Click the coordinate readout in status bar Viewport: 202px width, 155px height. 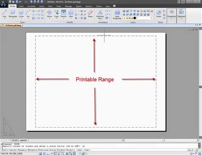(12, 154)
